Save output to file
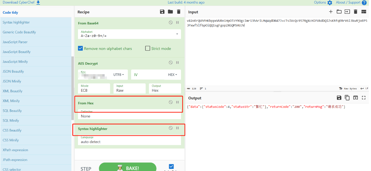The width and height of the screenshot is (371, 171). click(x=339, y=98)
